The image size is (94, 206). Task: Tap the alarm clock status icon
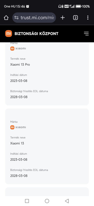[28, 6]
